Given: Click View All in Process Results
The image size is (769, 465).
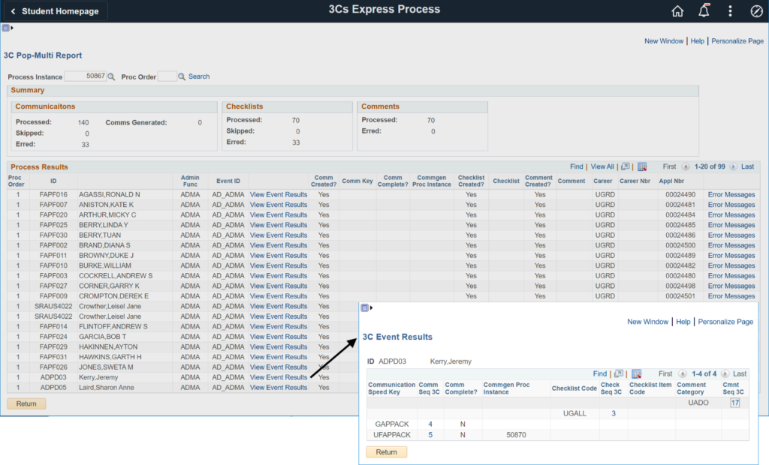Looking at the screenshot, I should (x=602, y=166).
